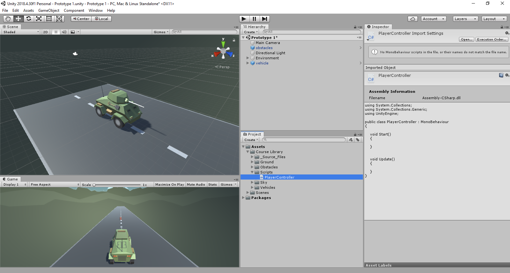Click the Project search field

tap(304, 140)
